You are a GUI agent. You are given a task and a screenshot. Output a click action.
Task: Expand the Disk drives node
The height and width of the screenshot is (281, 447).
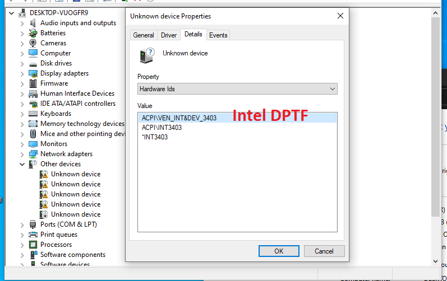pyautogui.click(x=22, y=63)
